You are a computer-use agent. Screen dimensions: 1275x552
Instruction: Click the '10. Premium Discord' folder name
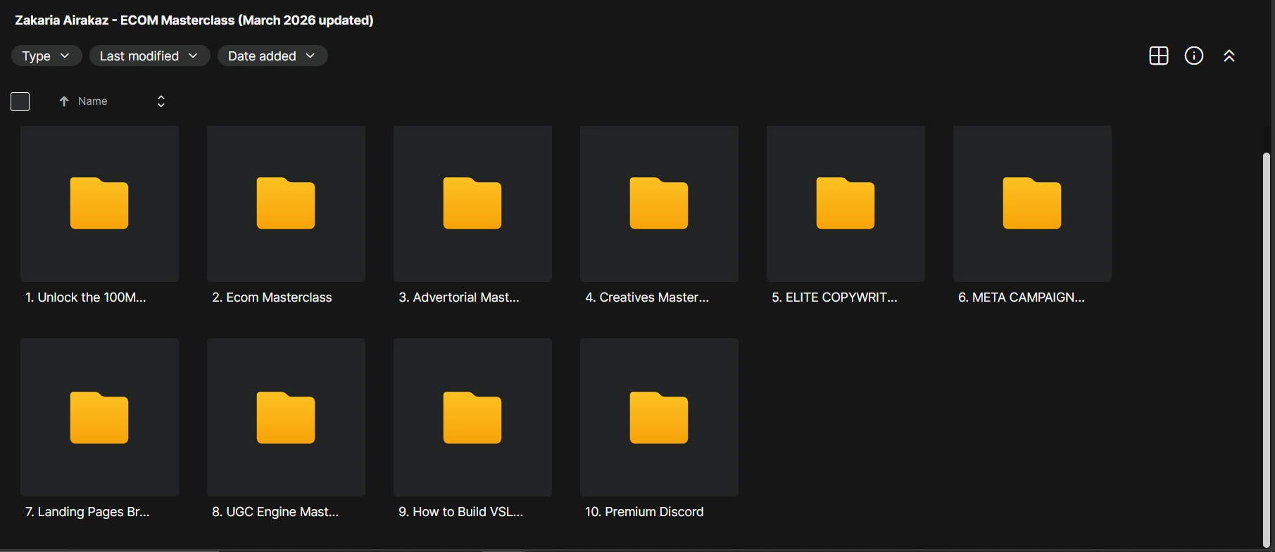[644, 512]
